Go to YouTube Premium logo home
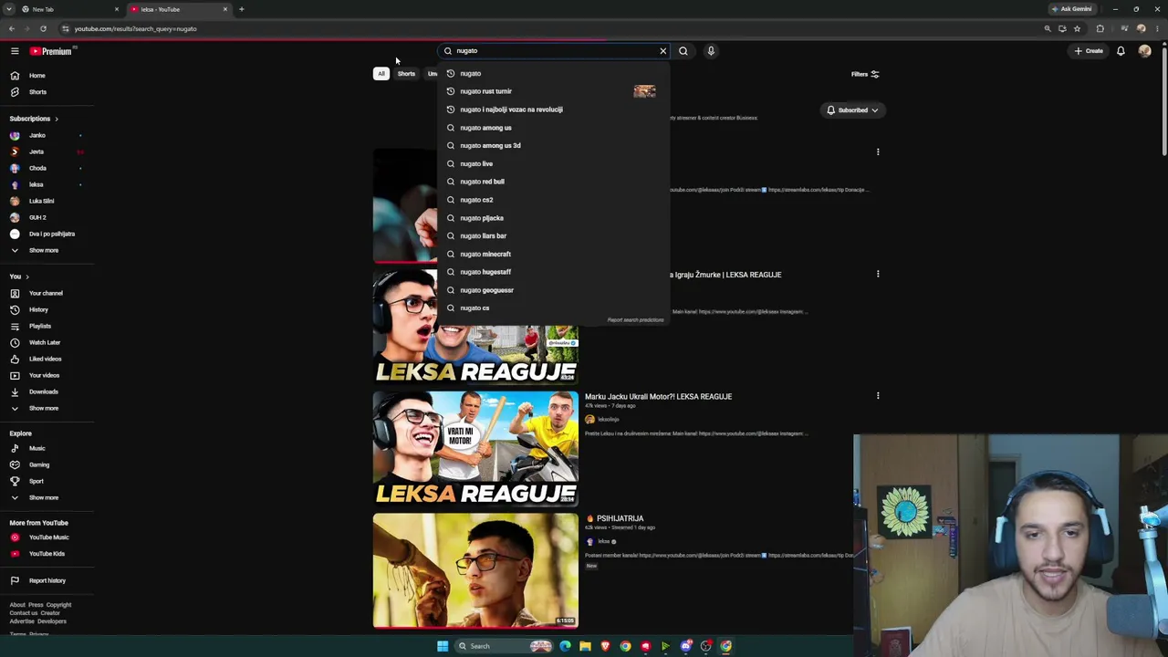Image resolution: width=1168 pixels, height=657 pixels. pyautogui.click(x=50, y=51)
